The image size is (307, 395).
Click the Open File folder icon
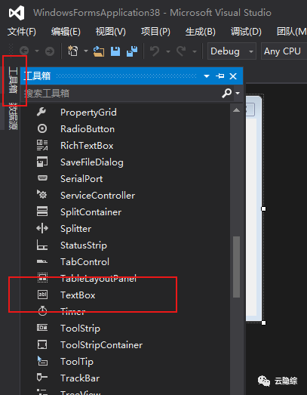pos(99,51)
